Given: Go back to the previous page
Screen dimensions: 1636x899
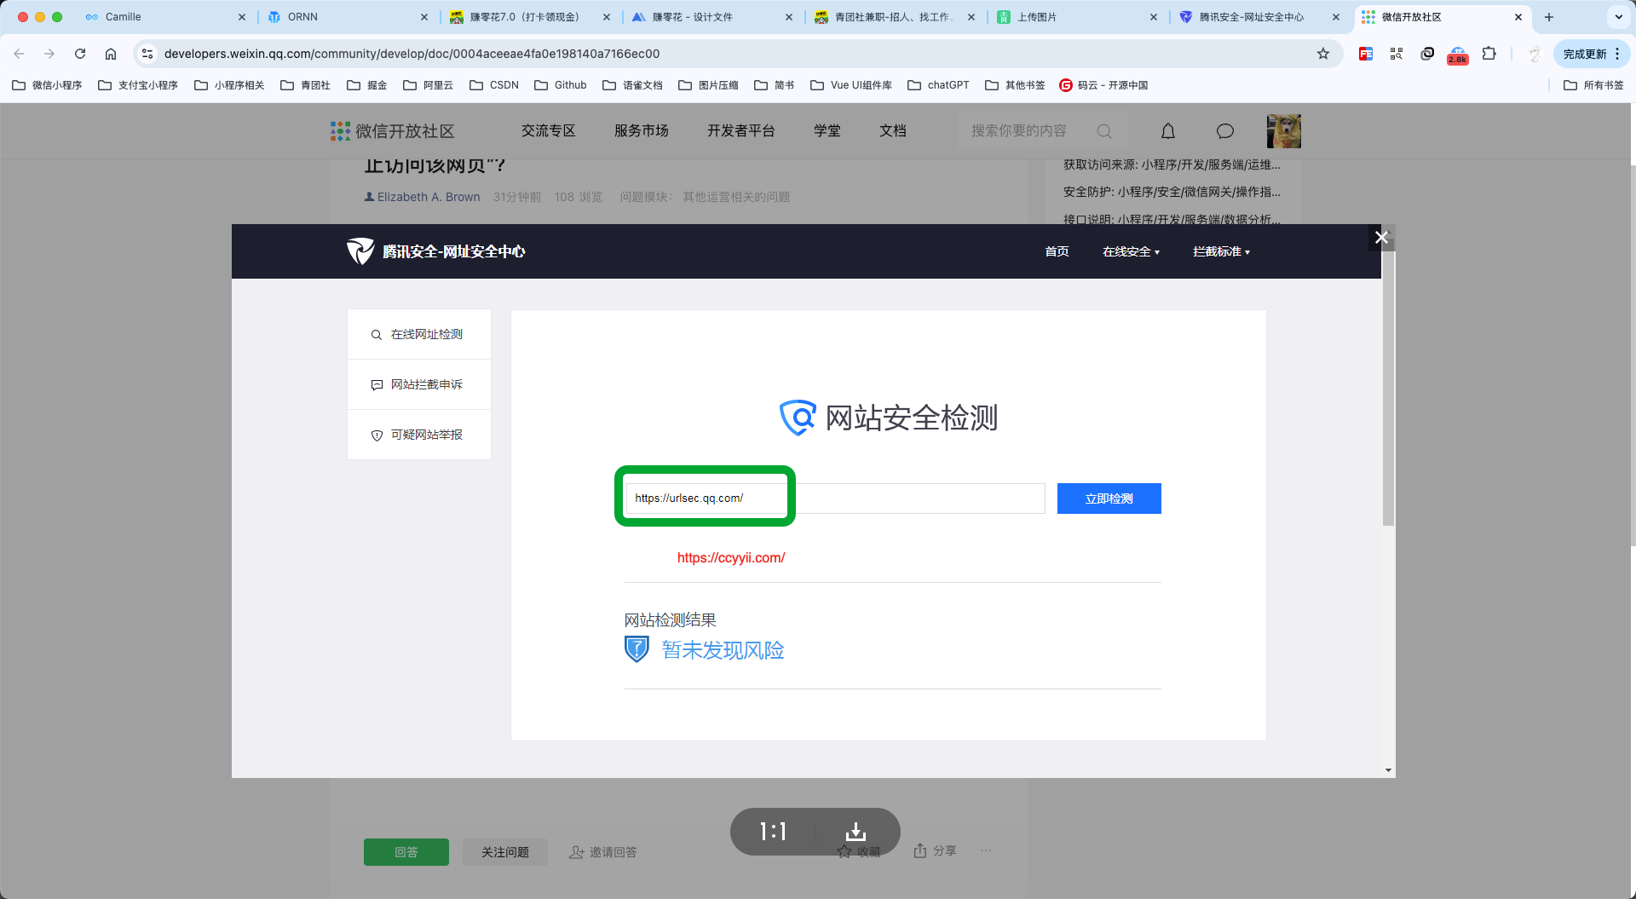Looking at the screenshot, I should click(19, 54).
